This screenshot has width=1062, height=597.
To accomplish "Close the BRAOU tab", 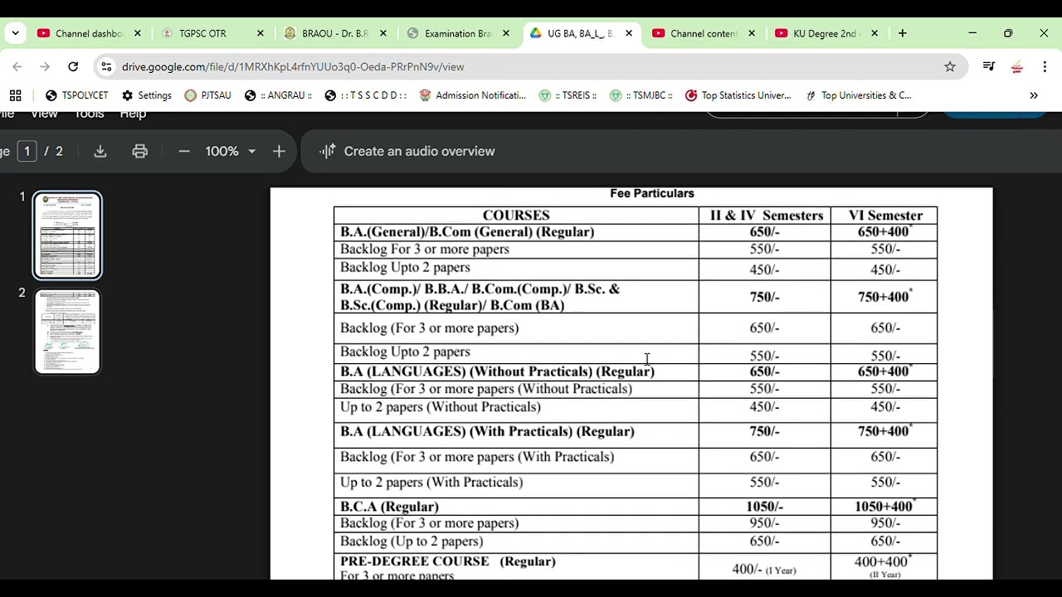I will click(x=382, y=33).
